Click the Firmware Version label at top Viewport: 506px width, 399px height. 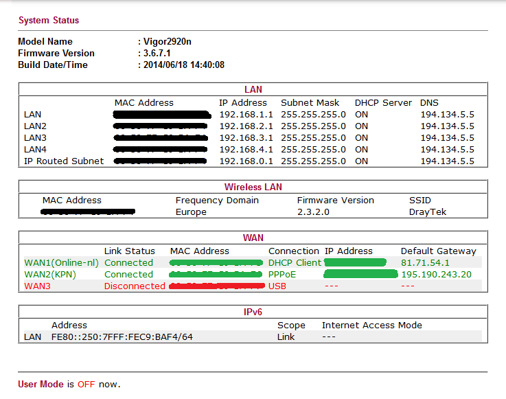coord(56,54)
